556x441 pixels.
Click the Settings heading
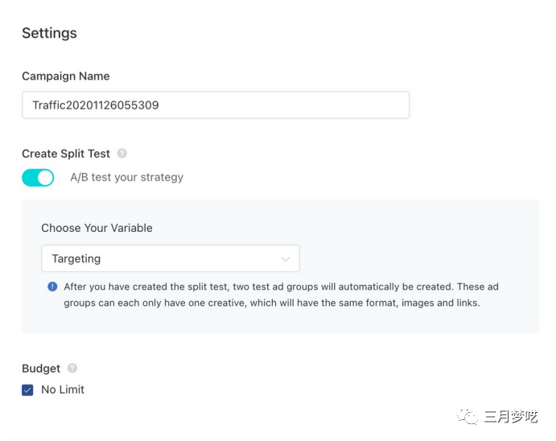pos(49,33)
